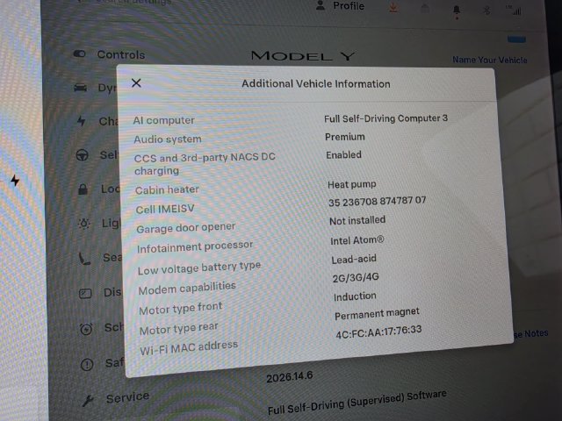Click the Schedule alarm clock icon
The image size is (562, 421).
86,329
